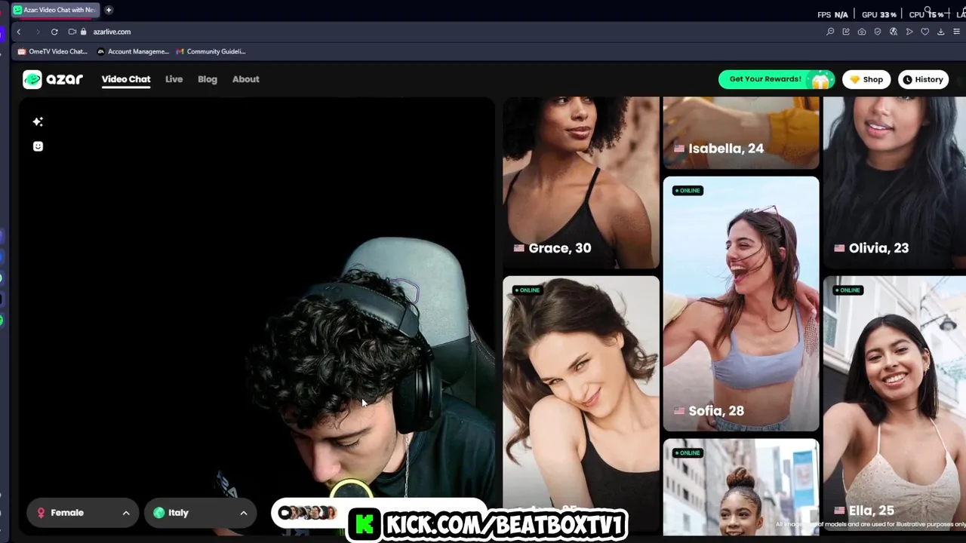
Task: Open the Shop
Action: pos(866,79)
